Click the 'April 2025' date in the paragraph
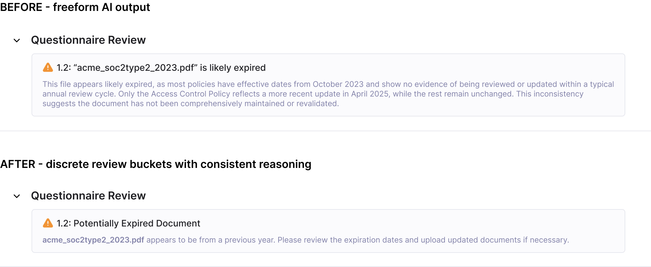 [370, 94]
